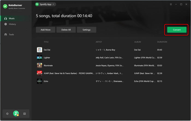Click artist cell containing Shenseea
The image size is (191, 121).
(x=109, y=81)
